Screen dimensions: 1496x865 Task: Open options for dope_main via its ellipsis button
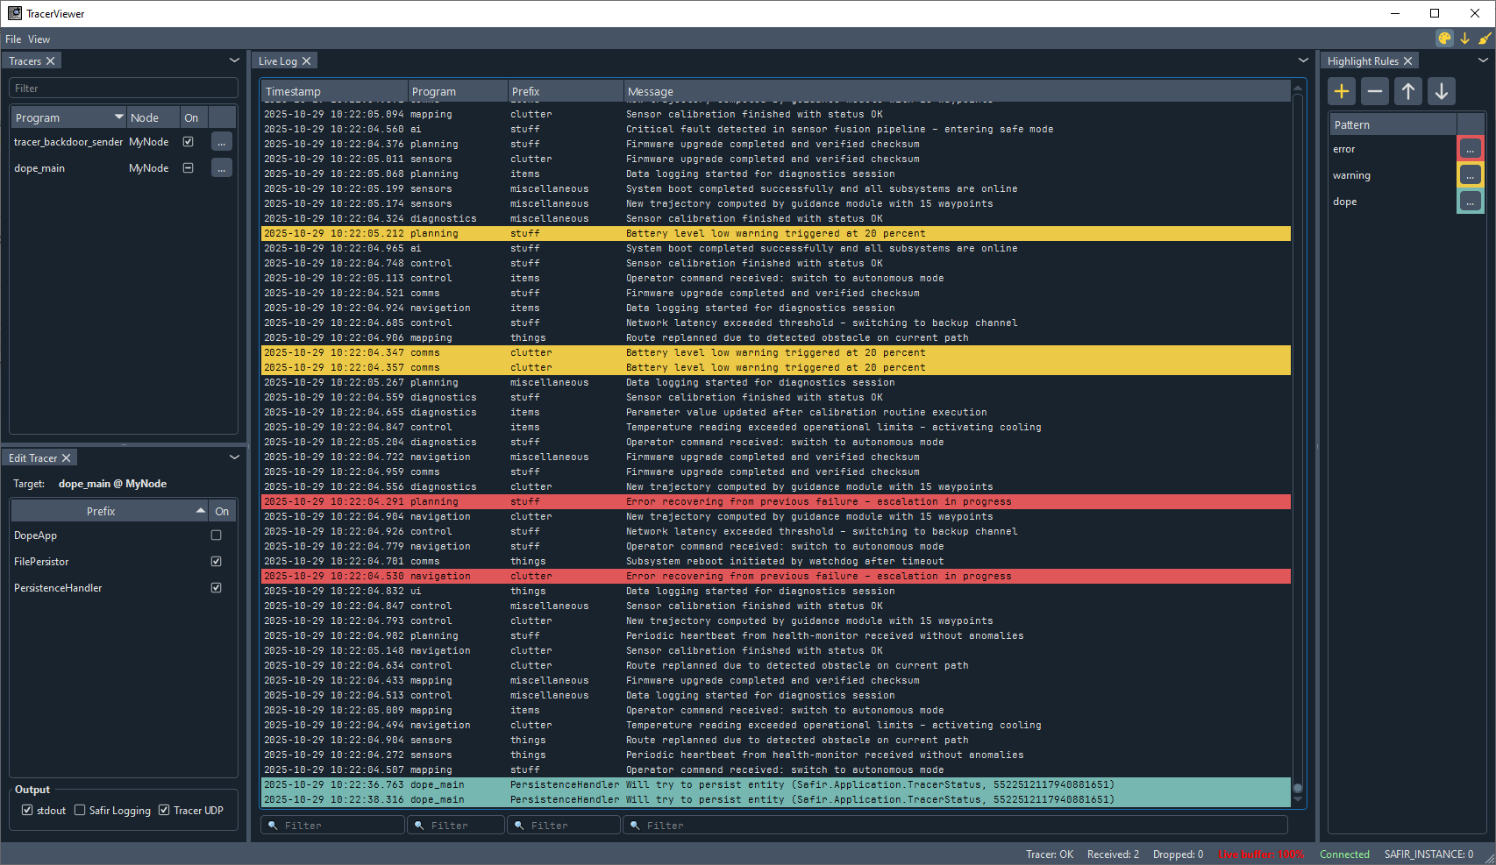coord(221,167)
